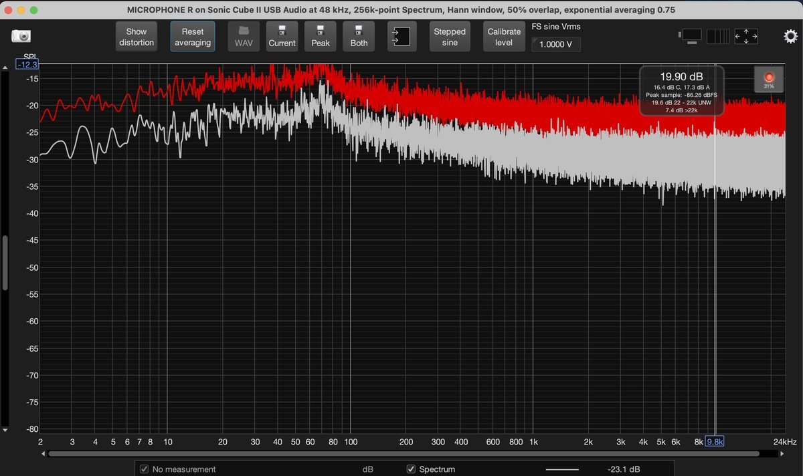803x476 pixels.
Task: Click the 9.8k cursor frequency label
Action: 715,442
